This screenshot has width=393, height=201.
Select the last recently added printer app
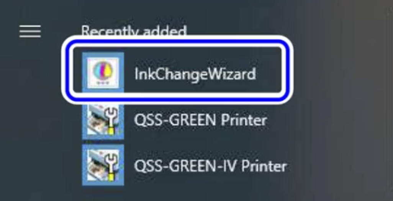(x=185, y=165)
